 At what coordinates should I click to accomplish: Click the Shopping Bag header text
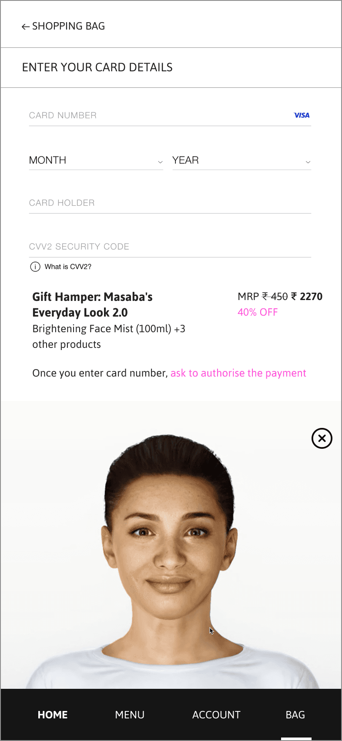[x=69, y=26]
